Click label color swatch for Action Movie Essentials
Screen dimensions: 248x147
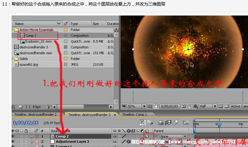[x=66, y=30]
